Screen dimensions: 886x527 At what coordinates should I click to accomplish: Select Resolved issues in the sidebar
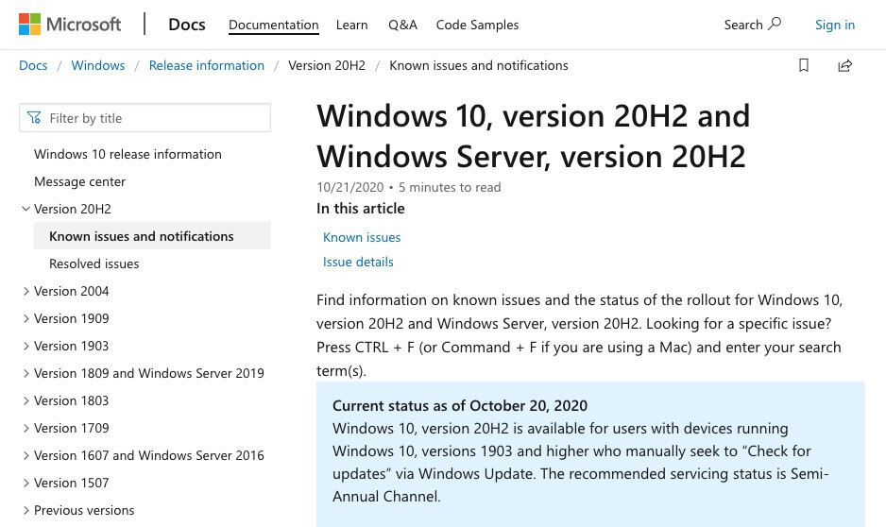[x=94, y=263]
